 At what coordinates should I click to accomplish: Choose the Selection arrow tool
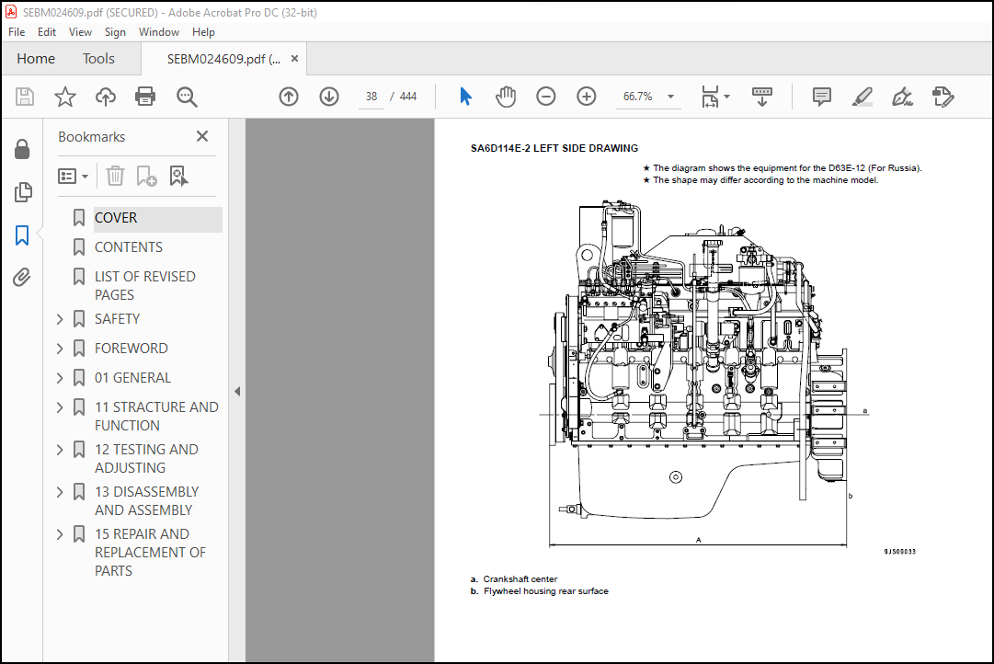(465, 97)
